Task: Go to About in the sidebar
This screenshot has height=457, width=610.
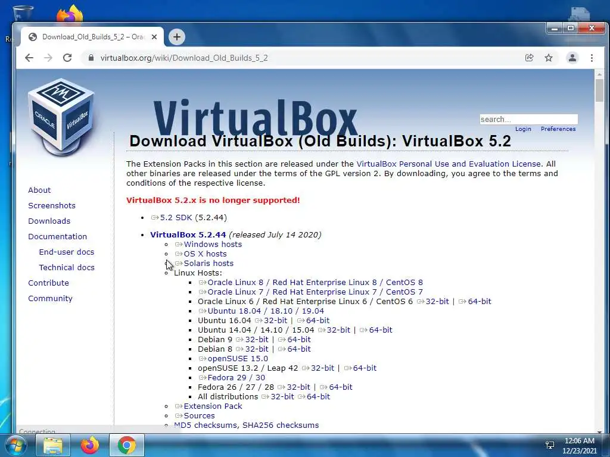Action: point(39,190)
